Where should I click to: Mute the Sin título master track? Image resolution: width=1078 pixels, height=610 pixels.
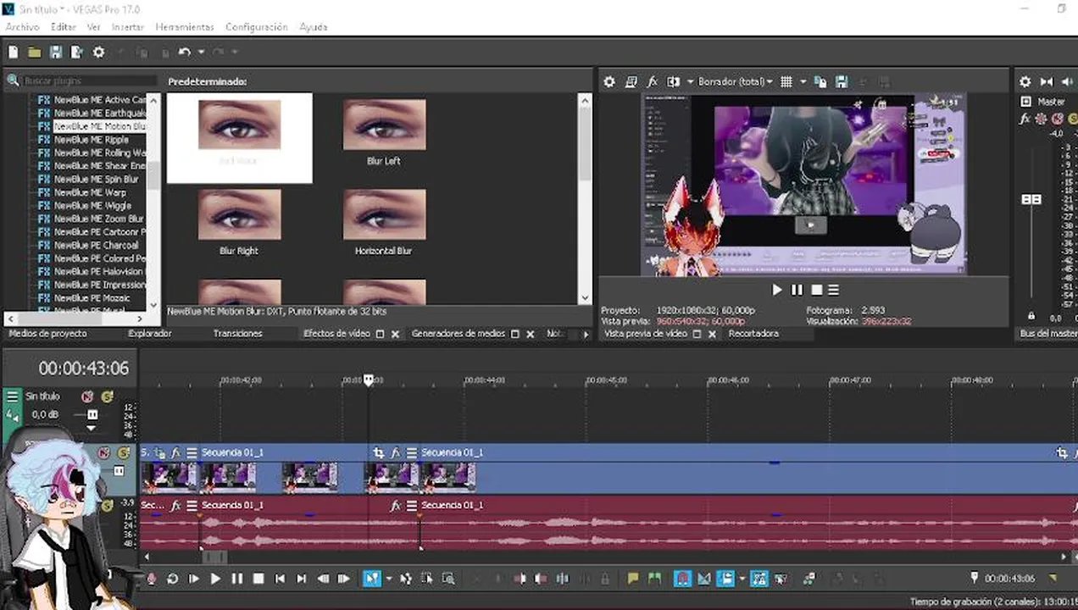(x=86, y=396)
